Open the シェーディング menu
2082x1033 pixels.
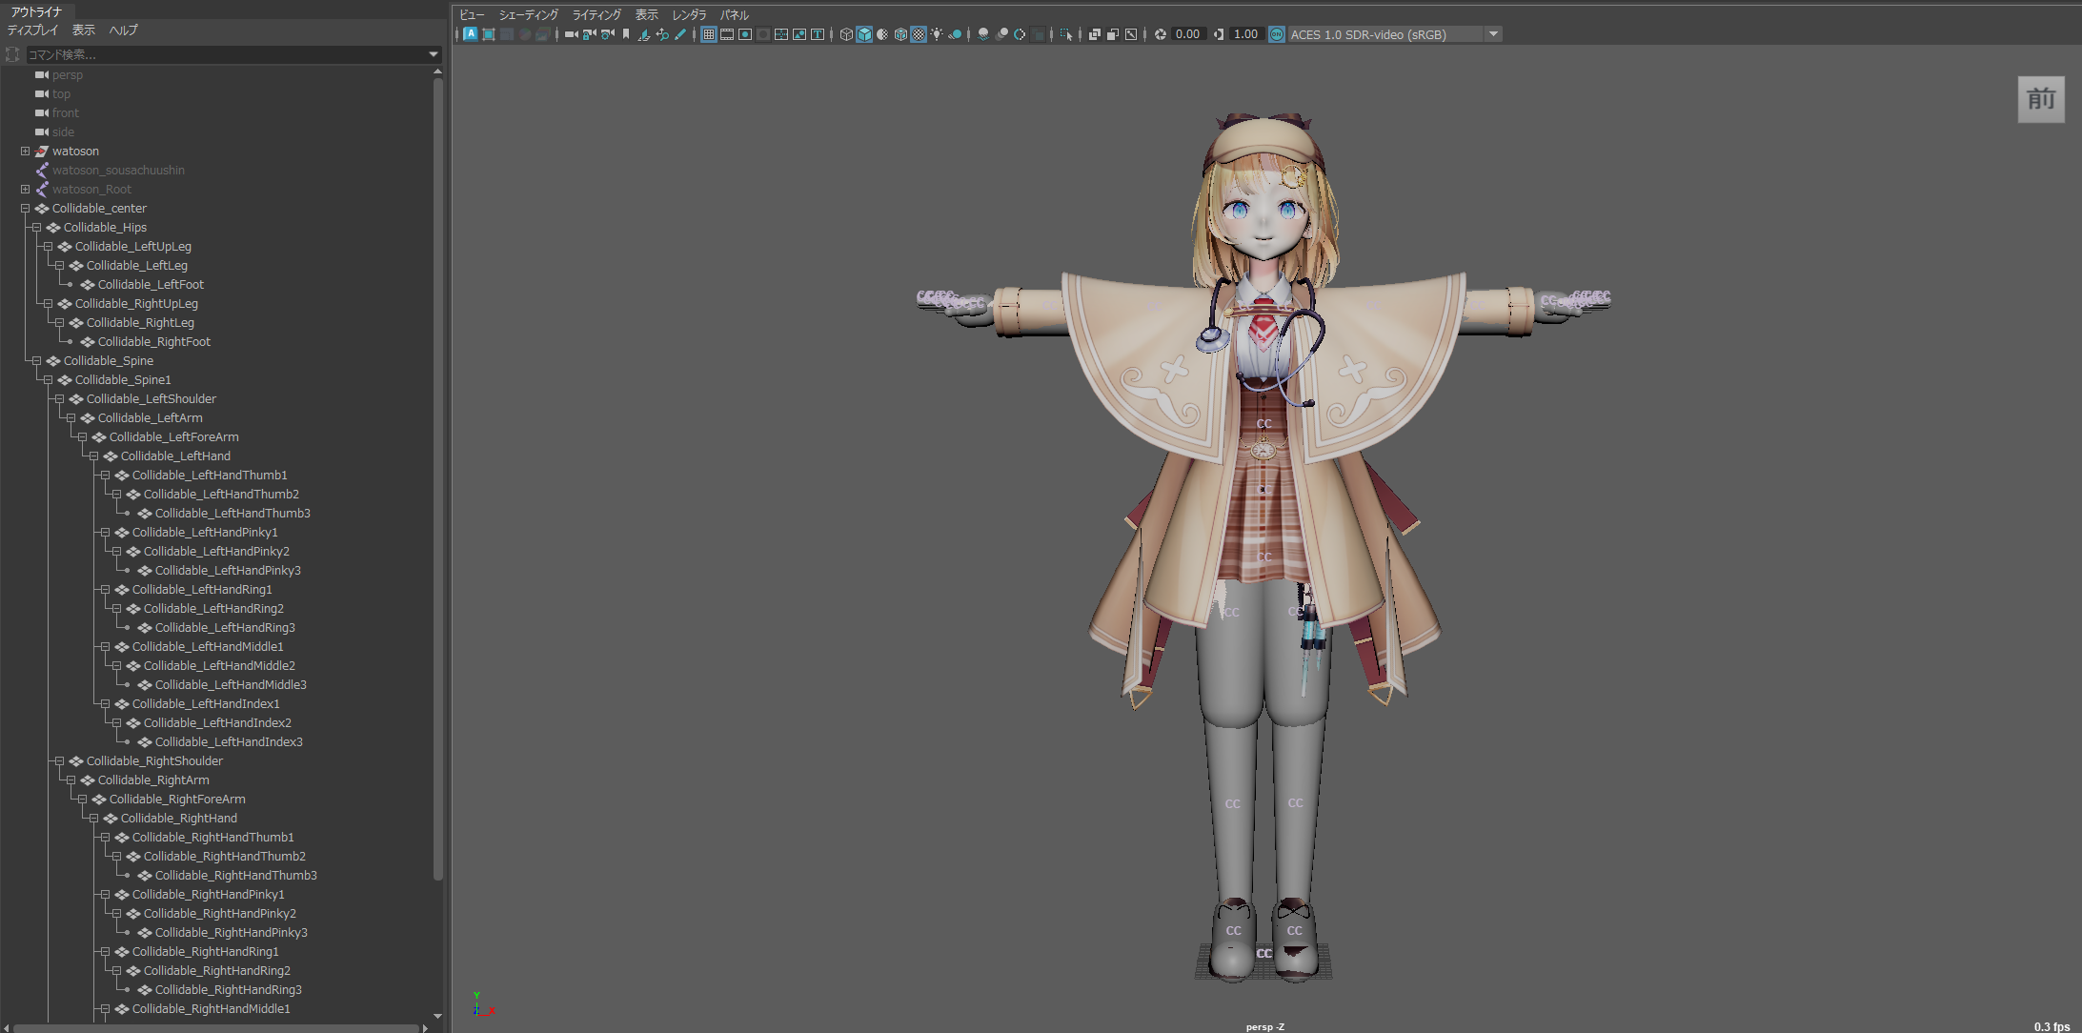click(x=529, y=15)
